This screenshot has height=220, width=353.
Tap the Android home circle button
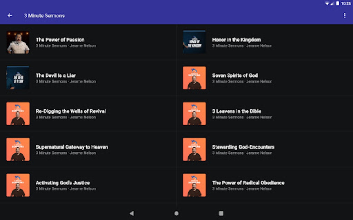pyautogui.click(x=176, y=213)
